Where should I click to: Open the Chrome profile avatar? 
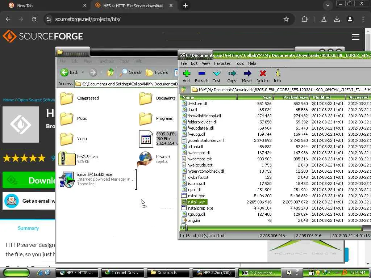click(350, 19)
